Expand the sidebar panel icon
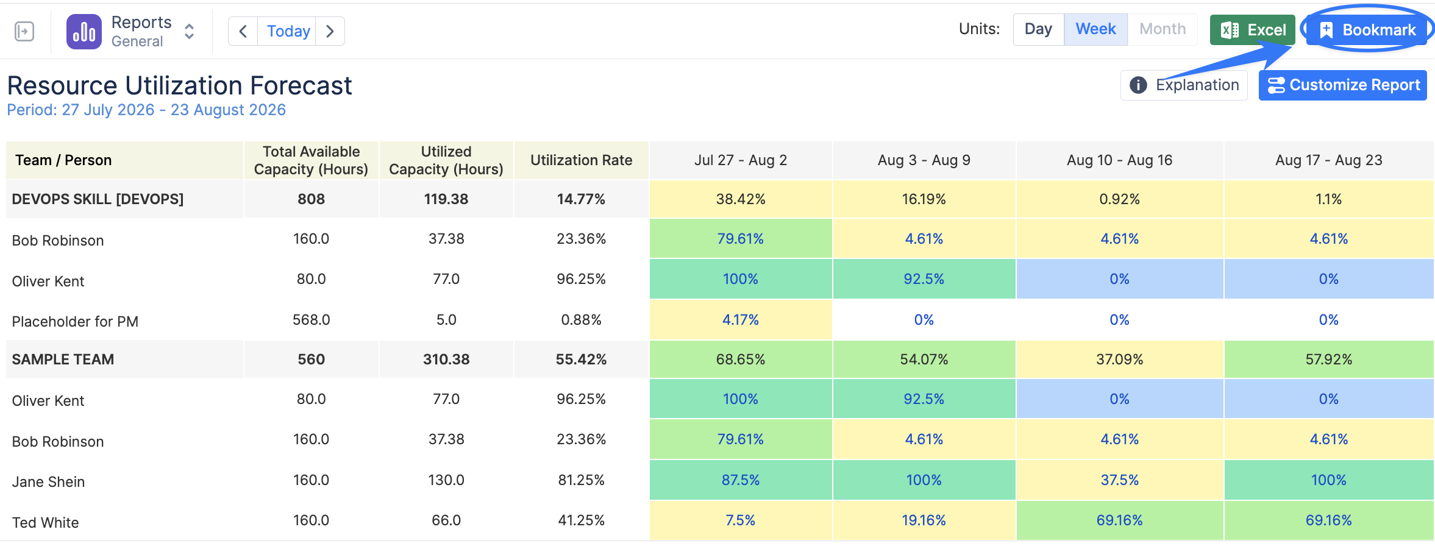The width and height of the screenshot is (1435, 546). (x=24, y=31)
